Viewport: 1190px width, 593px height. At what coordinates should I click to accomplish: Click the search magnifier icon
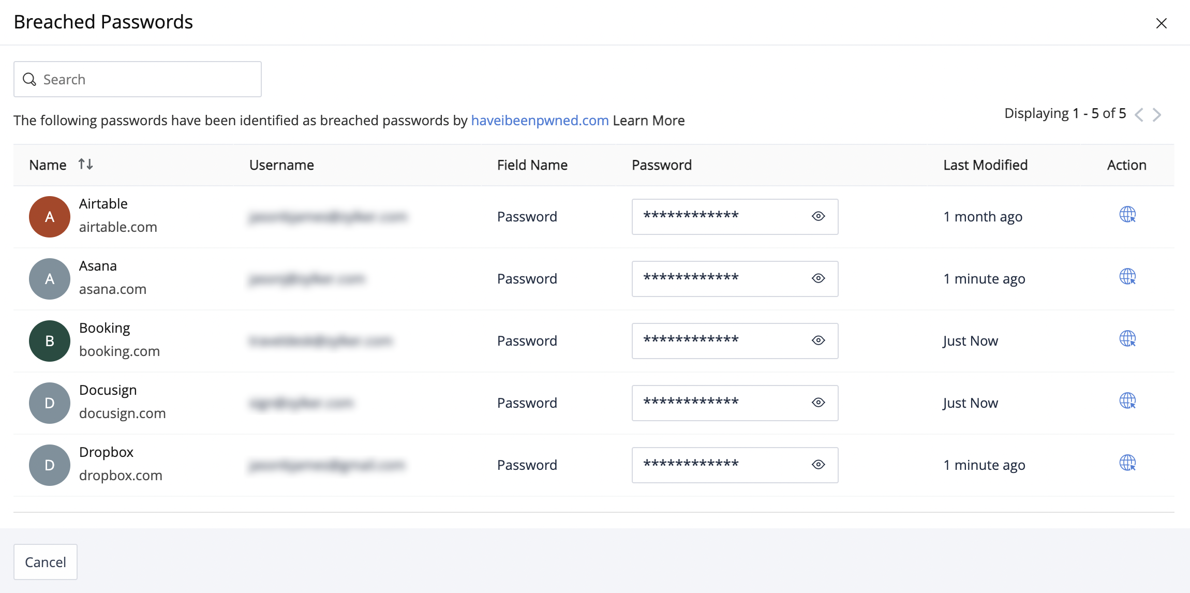(x=29, y=79)
